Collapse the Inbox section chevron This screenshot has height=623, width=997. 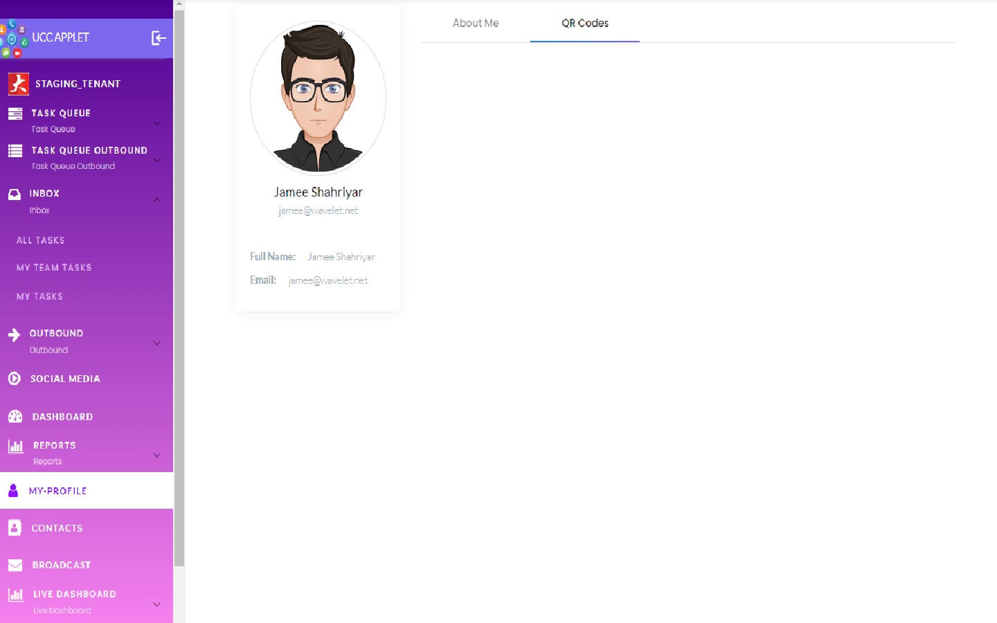click(x=156, y=200)
